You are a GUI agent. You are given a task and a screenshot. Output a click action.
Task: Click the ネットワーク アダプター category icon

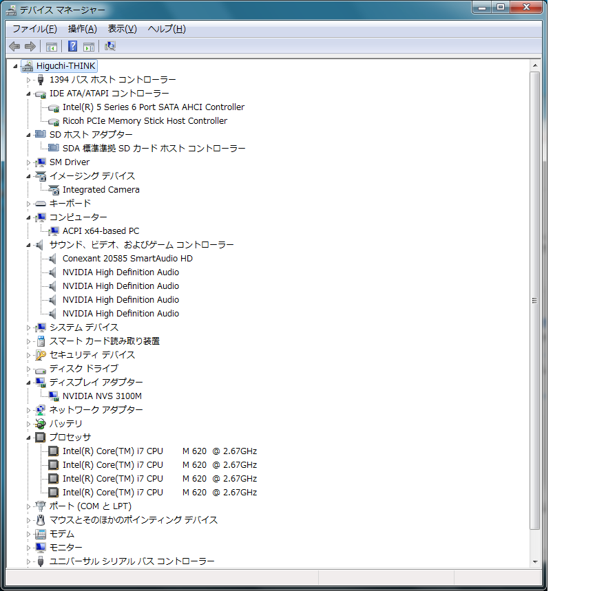click(x=40, y=410)
